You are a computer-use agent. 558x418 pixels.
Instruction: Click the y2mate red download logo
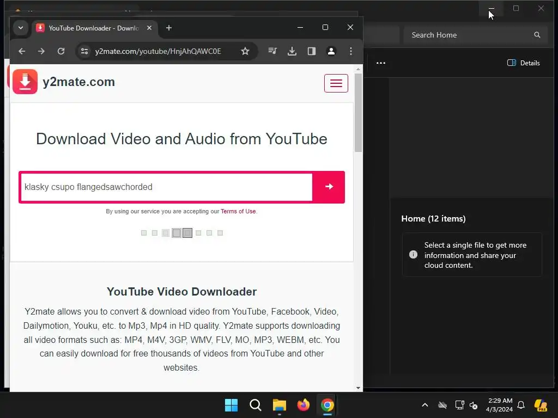tap(25, 82)
